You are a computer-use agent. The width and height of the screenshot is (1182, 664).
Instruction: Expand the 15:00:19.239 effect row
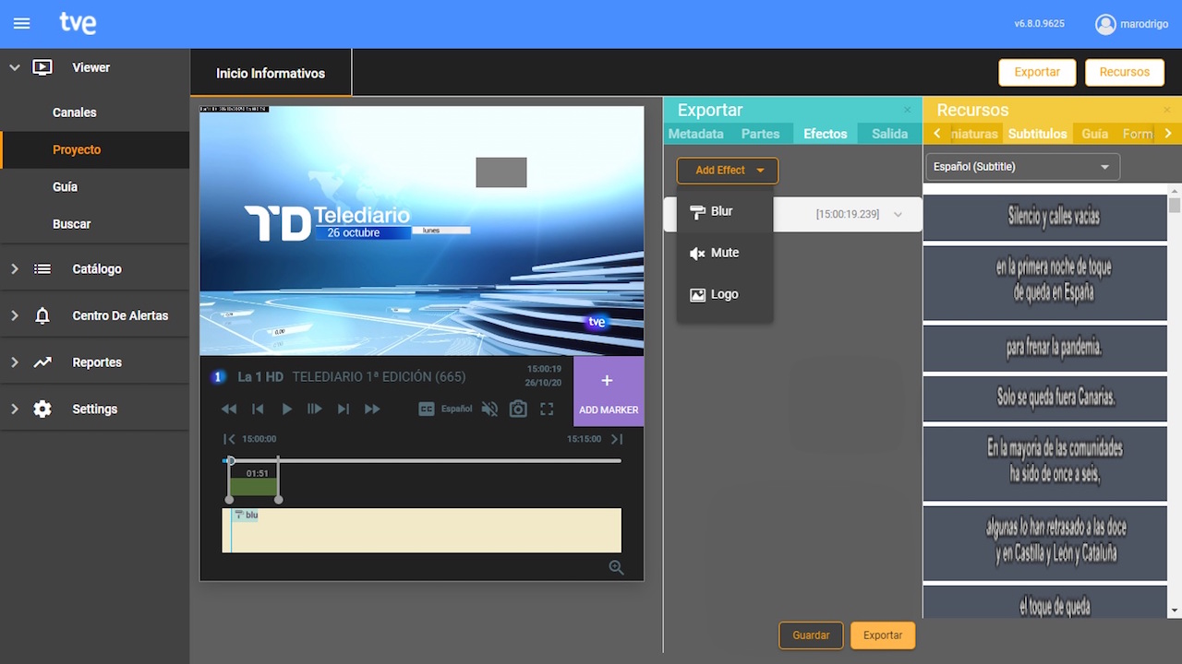(x=899, y=214)
